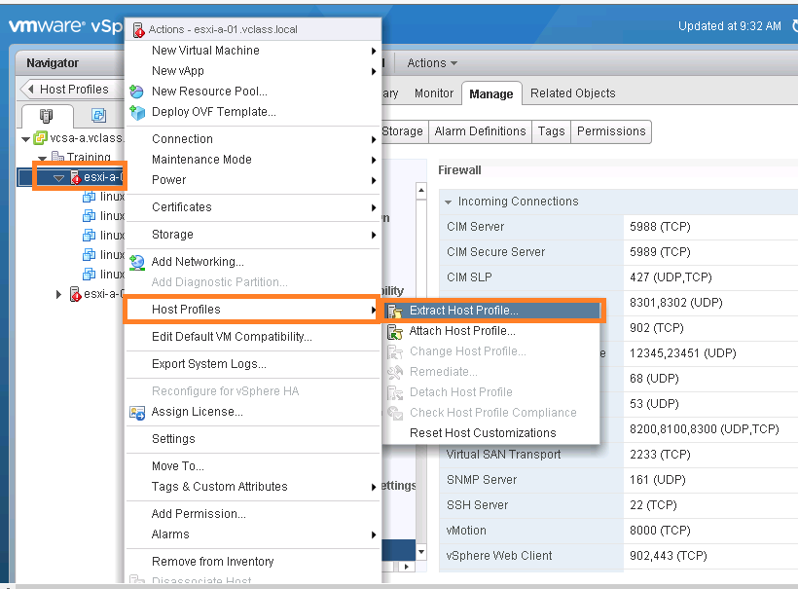798x589 pixels.
Task: Choose Export System Logs
Action: [253, 364]
